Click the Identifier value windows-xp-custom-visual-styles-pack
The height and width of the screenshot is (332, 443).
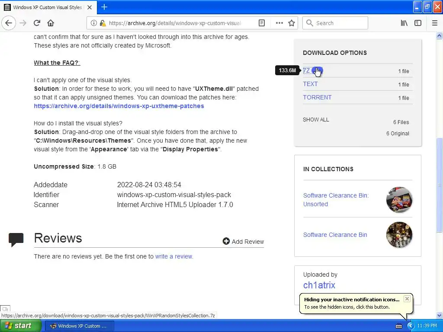(174, 195)
